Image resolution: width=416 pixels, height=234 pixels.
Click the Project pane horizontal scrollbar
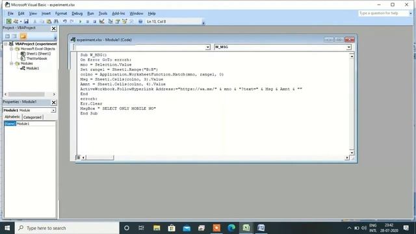click(x=26, y=94)
